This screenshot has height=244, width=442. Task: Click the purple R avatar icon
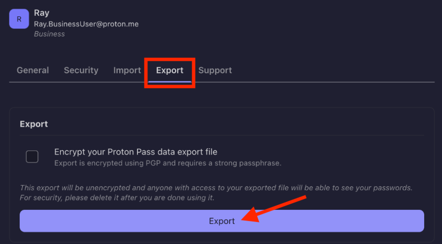click(19, 19)
